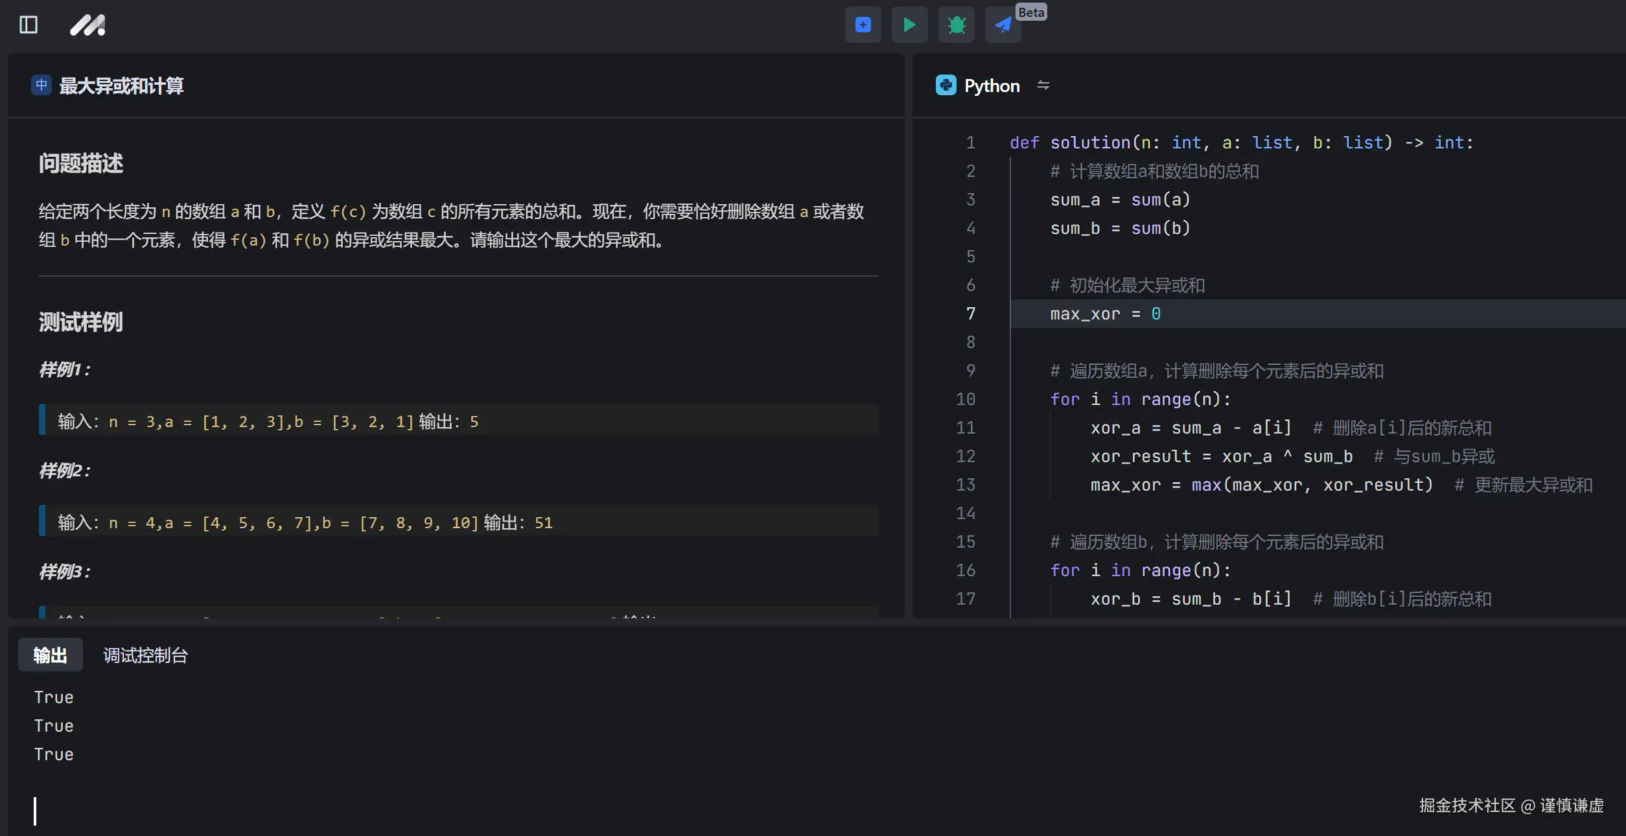Switch to the 输出 tab

[x=51, y=655]
